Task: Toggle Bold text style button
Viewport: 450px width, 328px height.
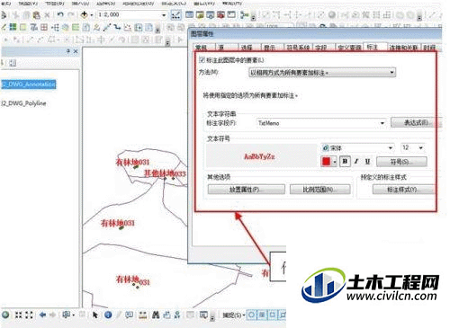Action: [x=345, y=162]
